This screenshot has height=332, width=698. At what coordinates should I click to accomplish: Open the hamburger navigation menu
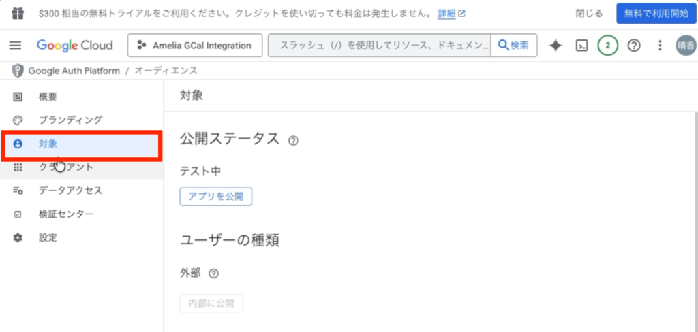(15, 46)
